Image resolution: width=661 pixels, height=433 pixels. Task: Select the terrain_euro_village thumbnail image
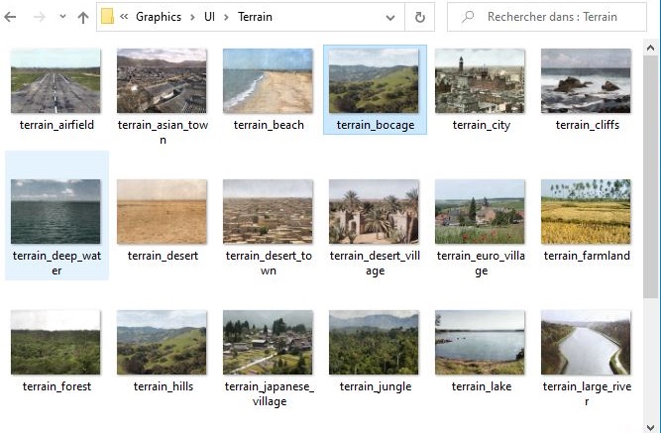point(480,212)
